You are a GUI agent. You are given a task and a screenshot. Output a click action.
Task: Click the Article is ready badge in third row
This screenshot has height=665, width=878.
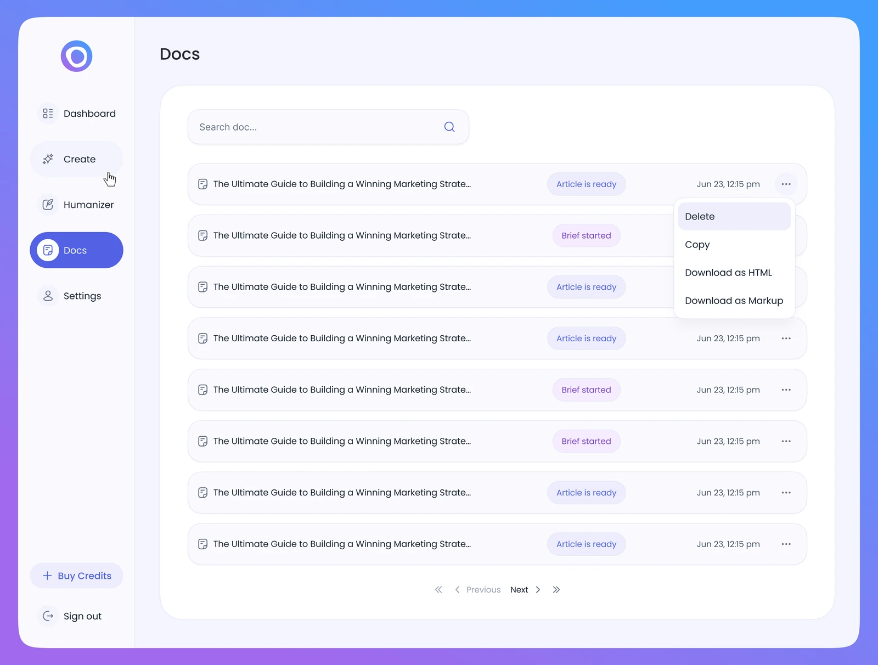tap(586, 287)
